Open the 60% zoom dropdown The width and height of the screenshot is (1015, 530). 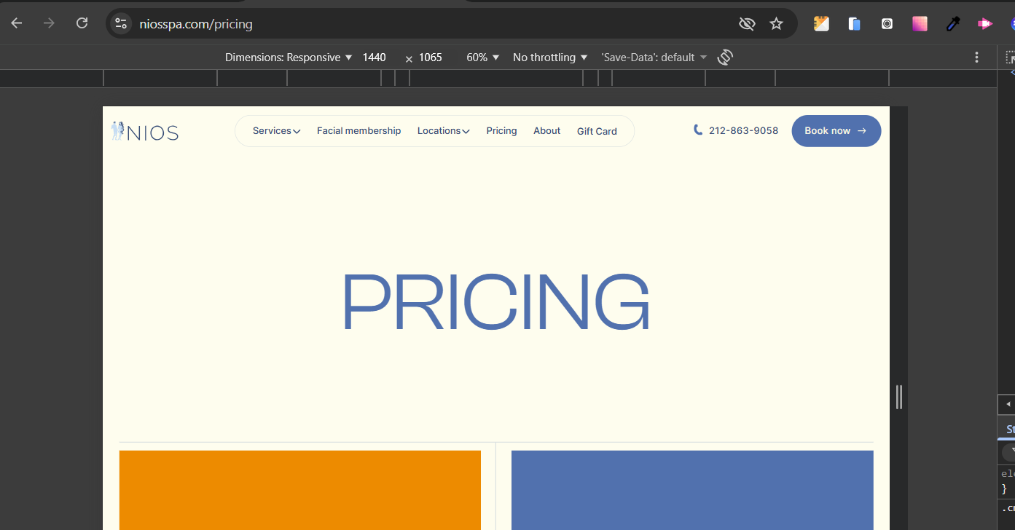[483, 57]
